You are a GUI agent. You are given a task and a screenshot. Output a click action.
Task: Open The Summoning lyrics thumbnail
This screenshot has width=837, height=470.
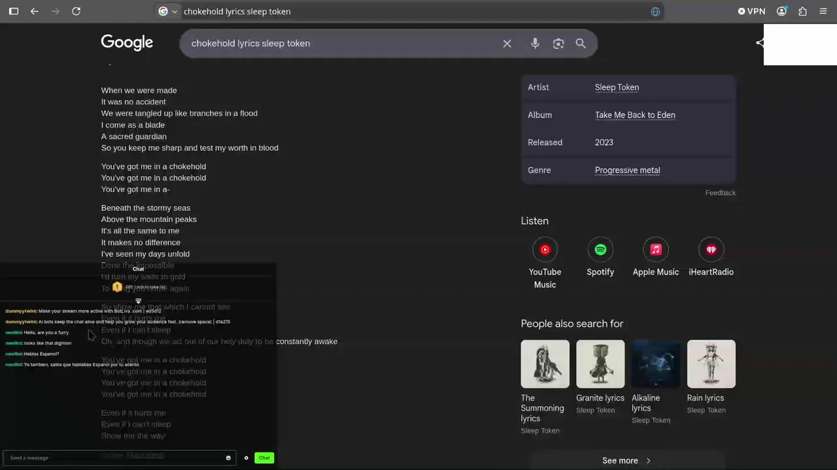pyautogui.click(x=545, y=364)
